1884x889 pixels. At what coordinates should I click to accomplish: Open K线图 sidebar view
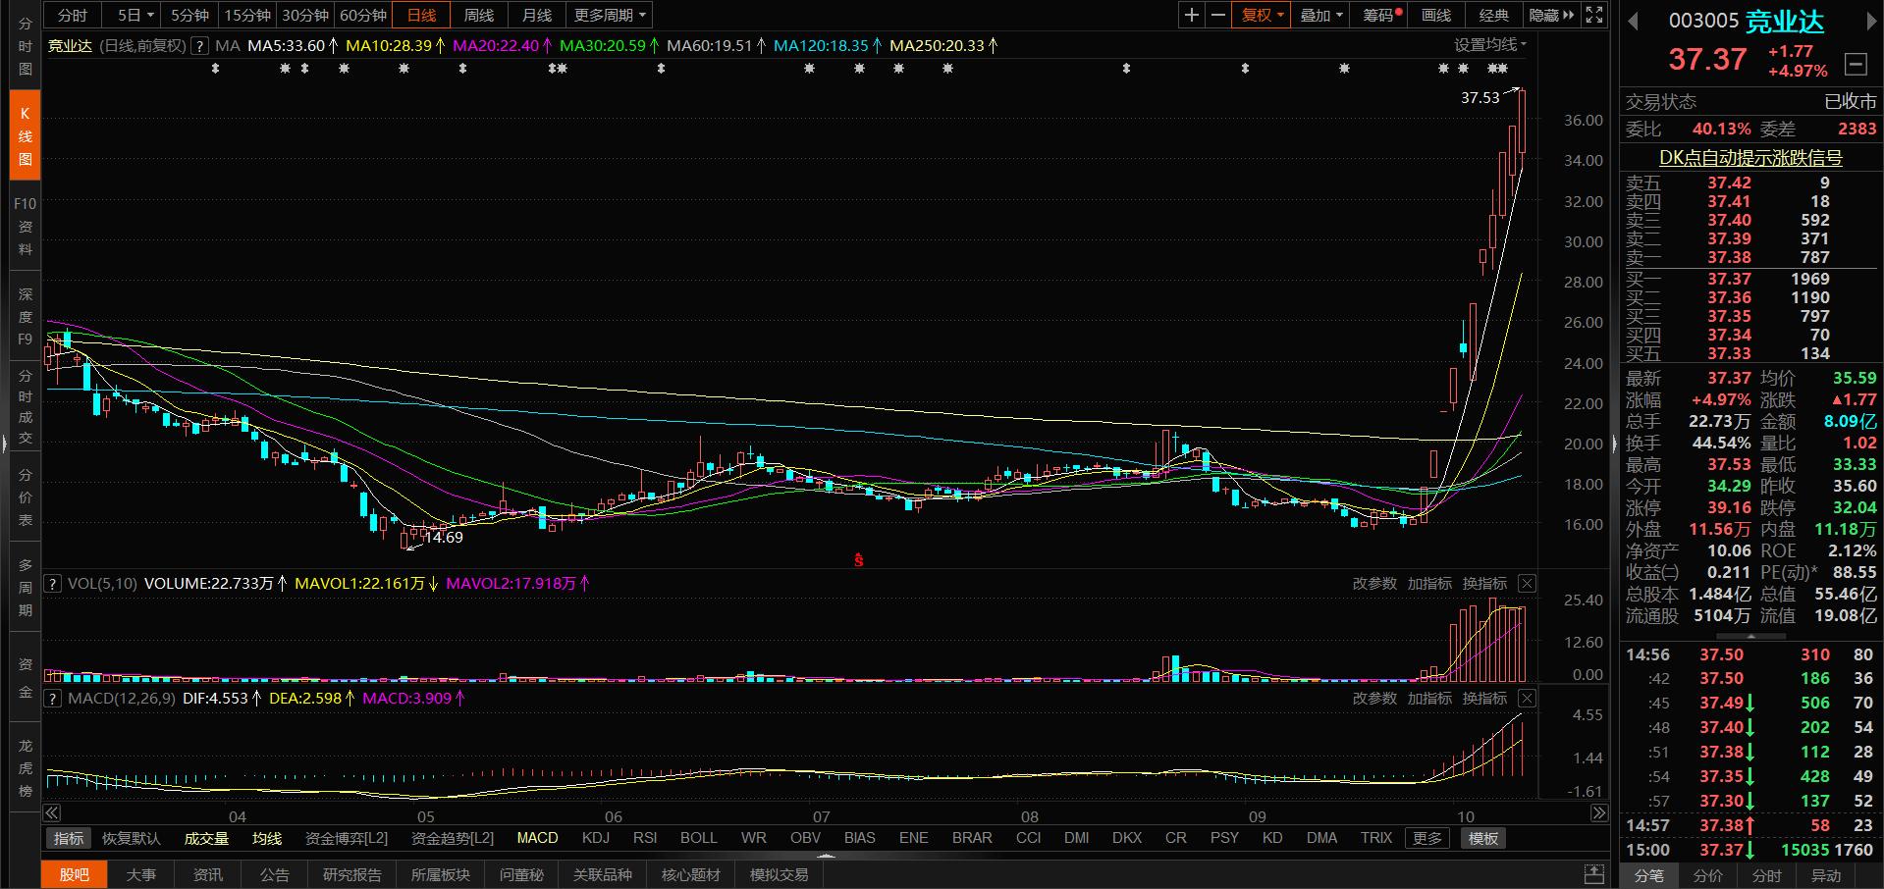click(x=25, y=135)
